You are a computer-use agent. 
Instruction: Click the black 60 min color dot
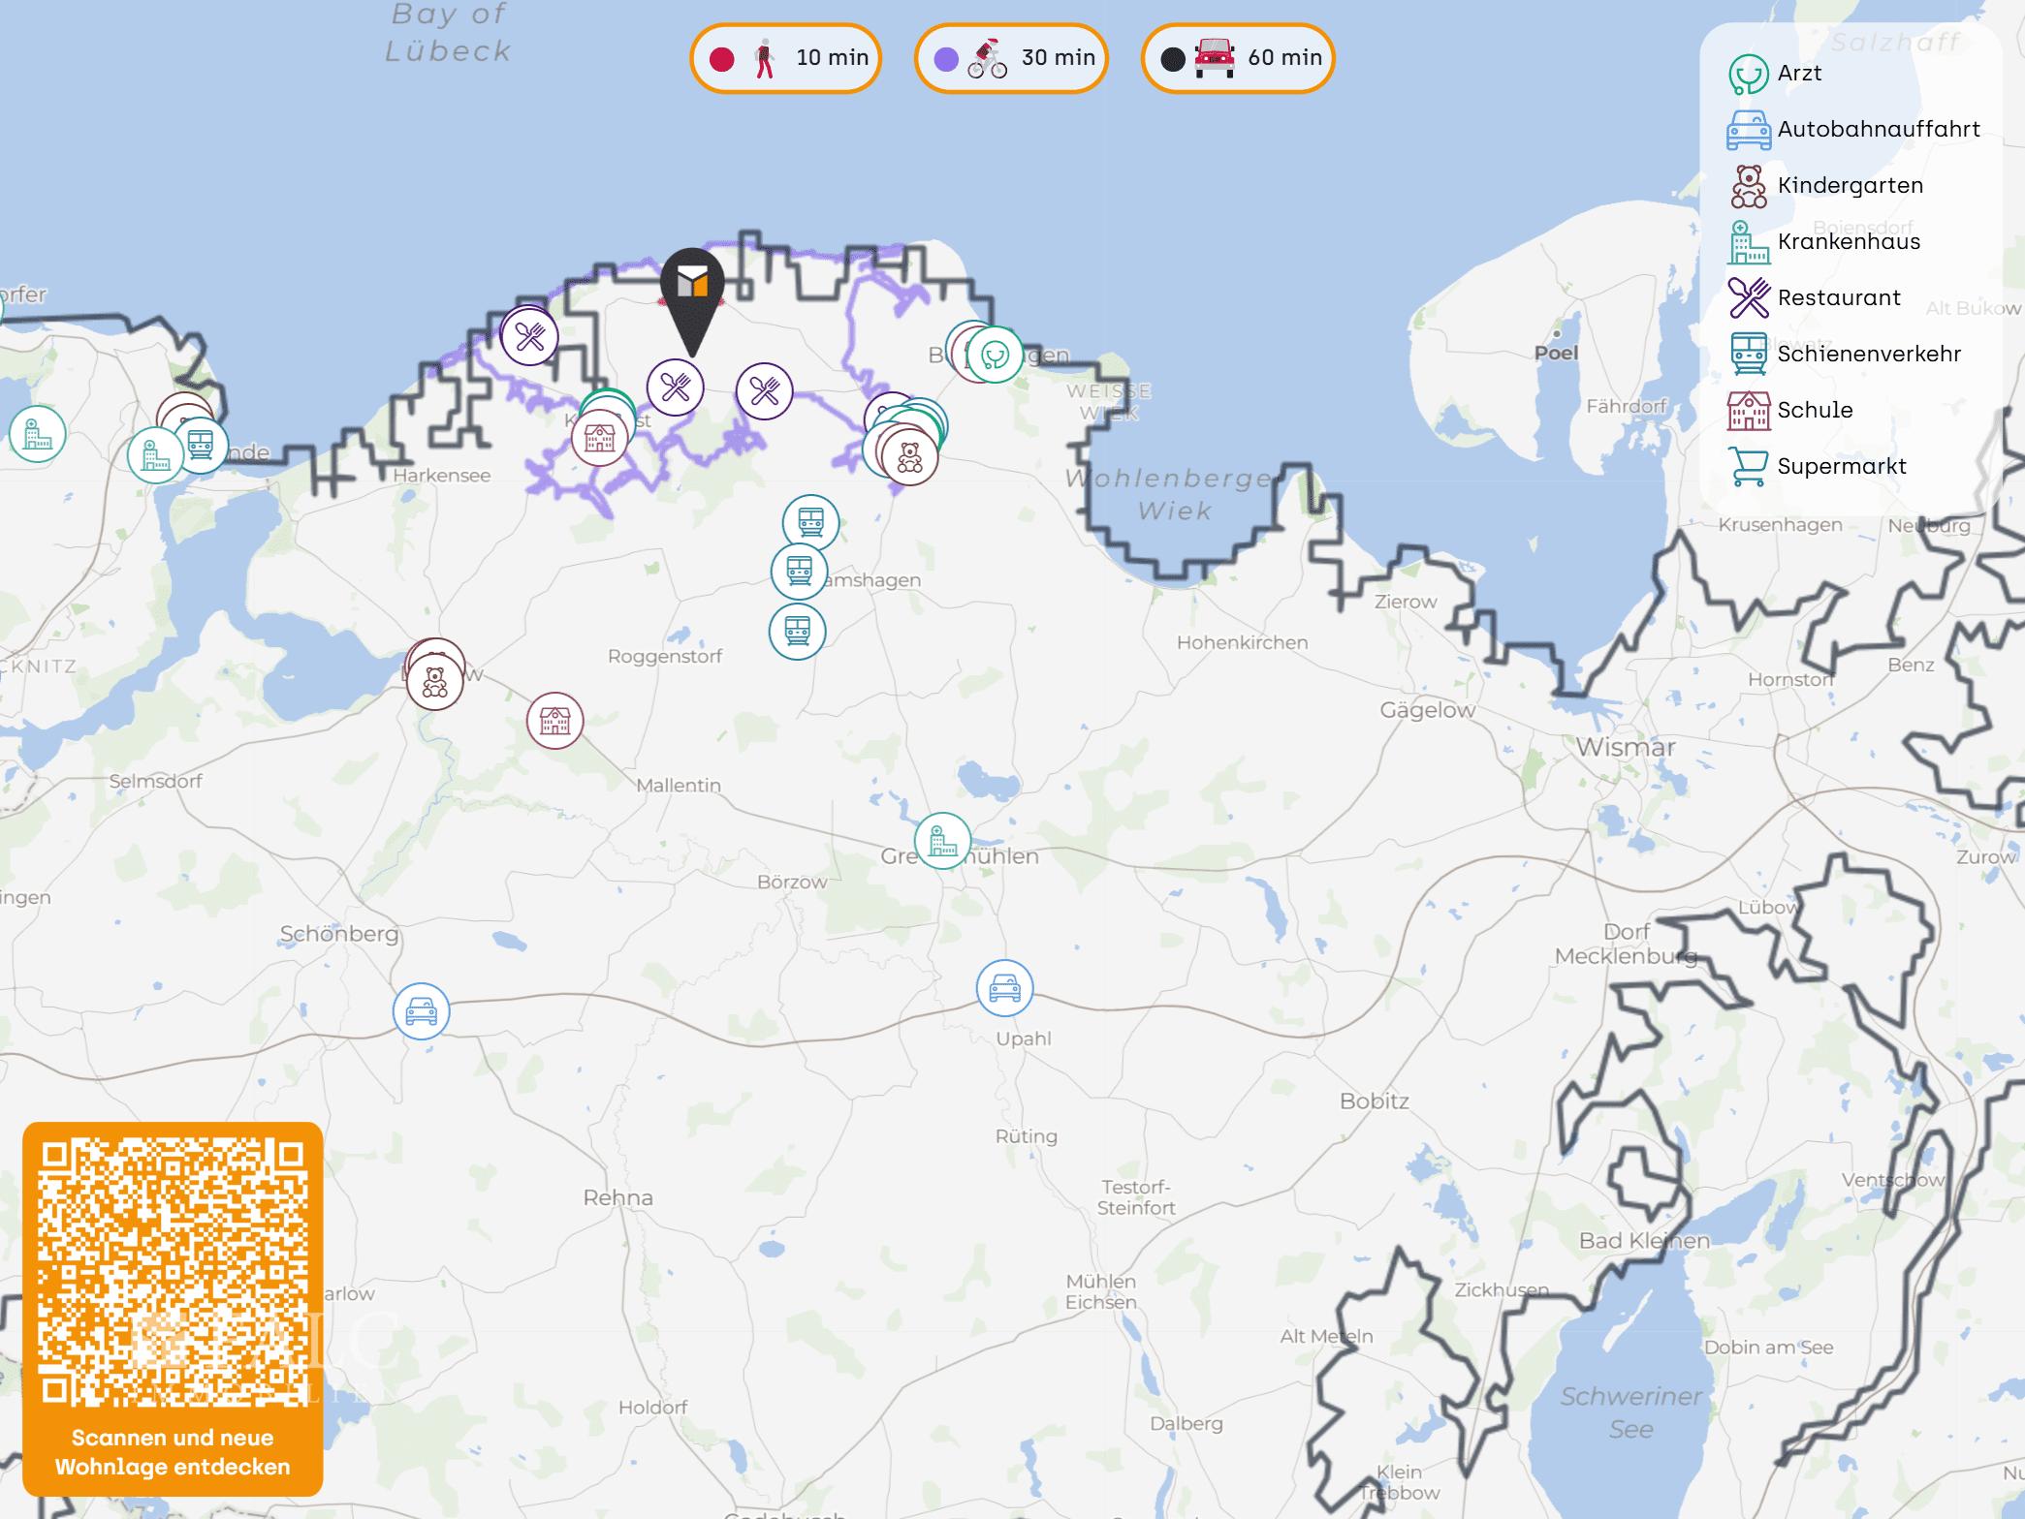click(x=1173, y=59)
